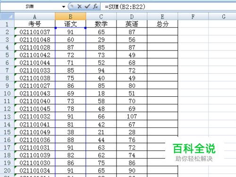Select column G header
The height and width of the screenshot is (177, 236).
(223, 17)
